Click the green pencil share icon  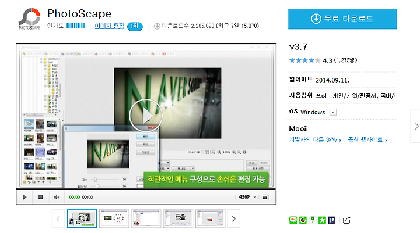[x=313, y=220]
